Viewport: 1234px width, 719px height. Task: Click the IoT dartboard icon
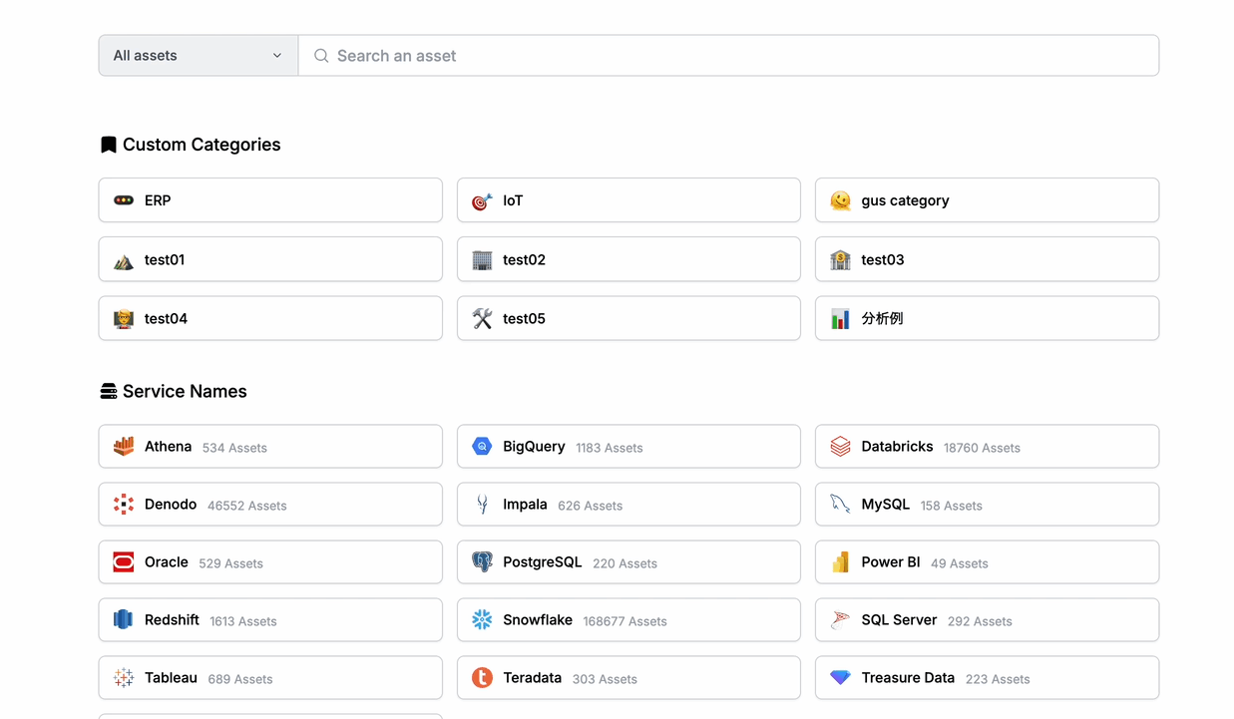click(x=482, y=200)
